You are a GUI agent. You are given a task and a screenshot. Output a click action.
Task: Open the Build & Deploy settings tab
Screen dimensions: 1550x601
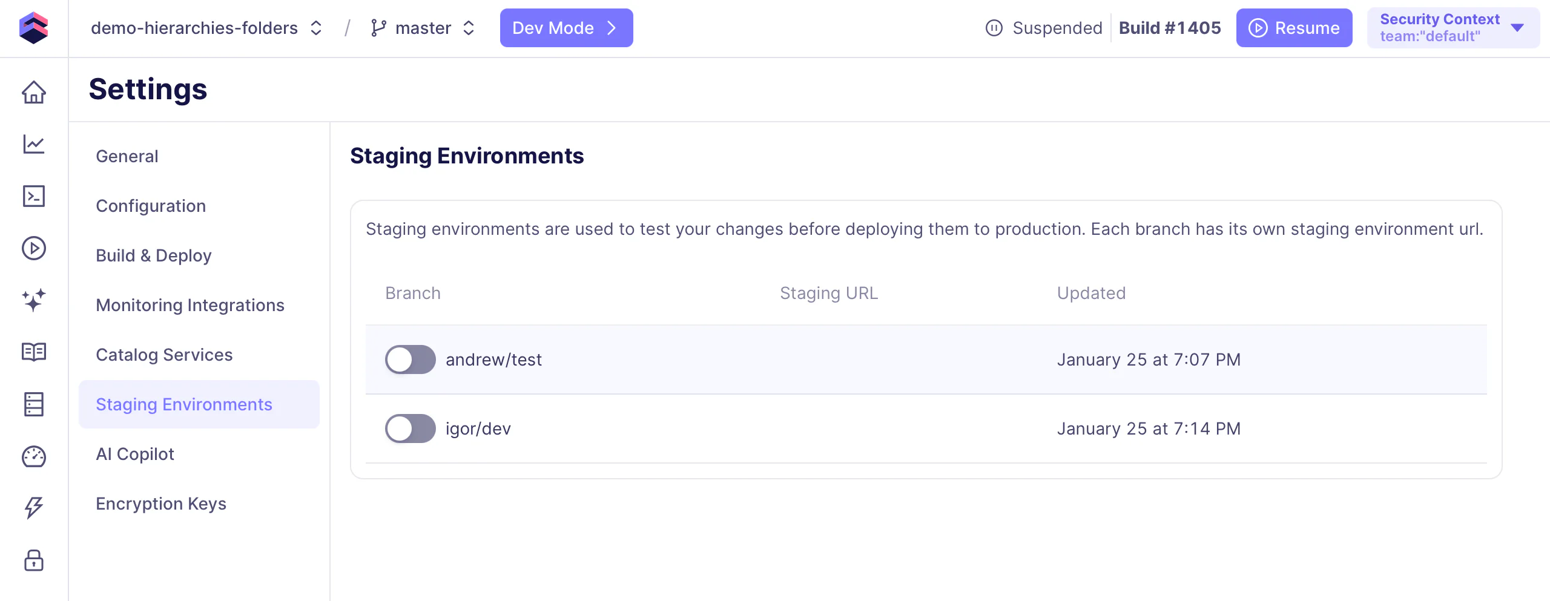tap(154, 255)
